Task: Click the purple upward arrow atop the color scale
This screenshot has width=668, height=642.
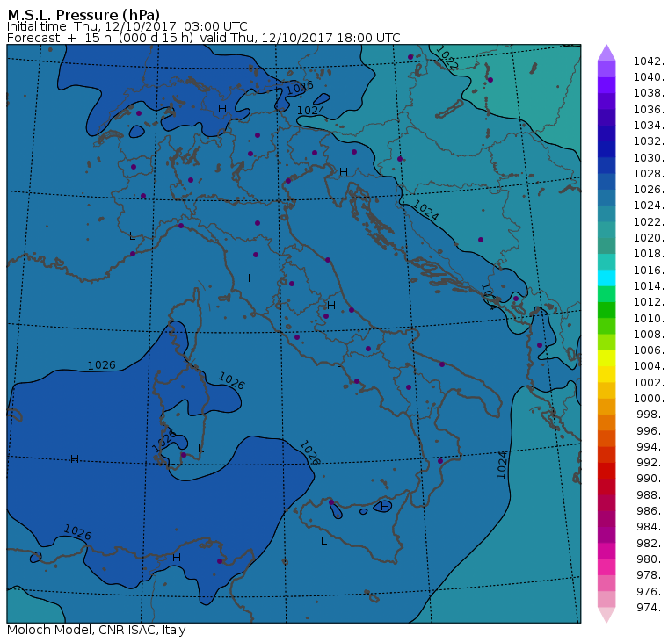Action: click(x=606, y=53)
